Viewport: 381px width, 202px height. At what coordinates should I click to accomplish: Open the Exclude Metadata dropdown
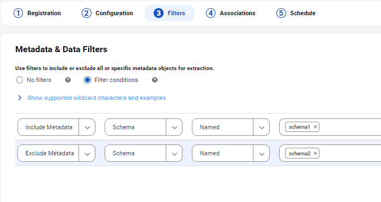point(56,153)
